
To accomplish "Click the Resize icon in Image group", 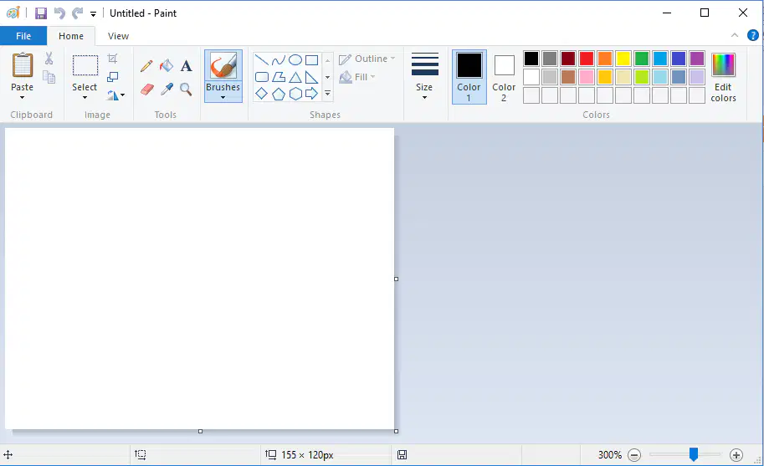I will 113,77.
